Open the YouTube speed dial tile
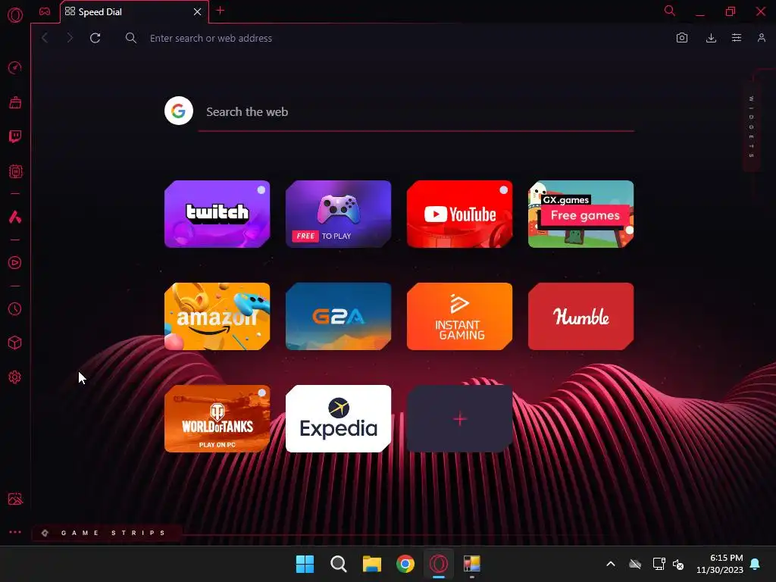 460,214
